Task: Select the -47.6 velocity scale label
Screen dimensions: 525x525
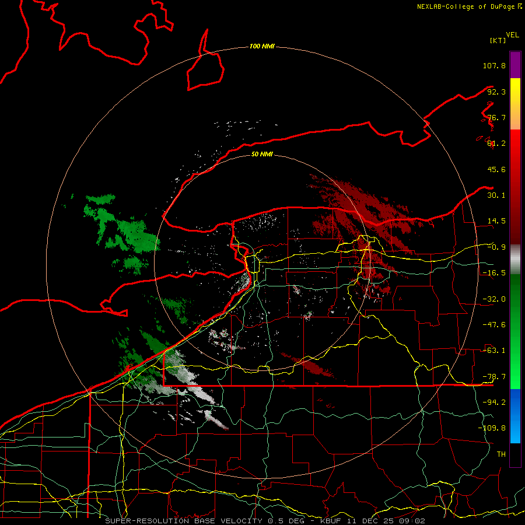Action: click(x=494, y=325)
